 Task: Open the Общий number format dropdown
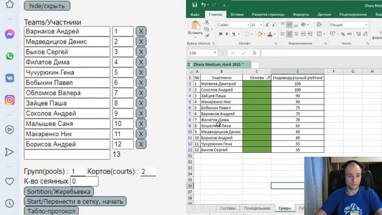(366, 25)
